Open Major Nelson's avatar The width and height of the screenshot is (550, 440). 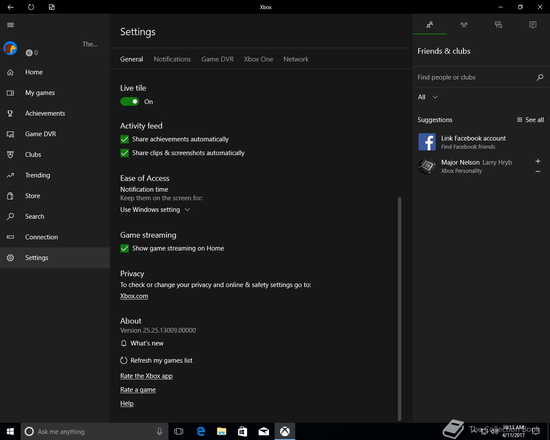[427, 166]
